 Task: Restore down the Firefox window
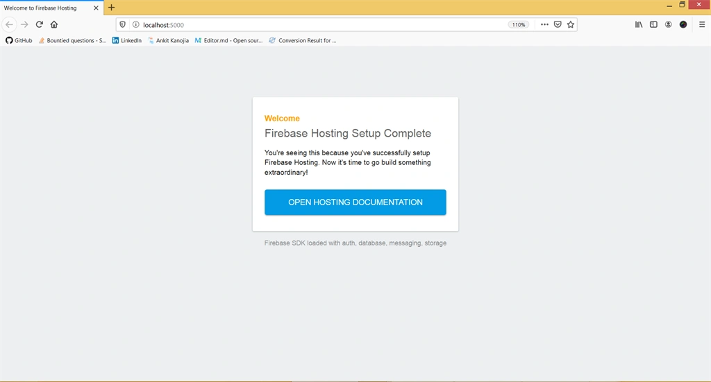[682, 5]
